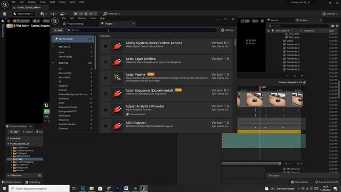Open Word from the taskbar
The image size is (341, 192).
click(x=126, y=188)
